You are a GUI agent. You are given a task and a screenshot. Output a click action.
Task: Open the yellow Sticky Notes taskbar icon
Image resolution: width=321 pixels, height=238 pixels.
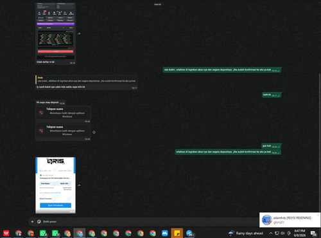[x=177, y=233]
